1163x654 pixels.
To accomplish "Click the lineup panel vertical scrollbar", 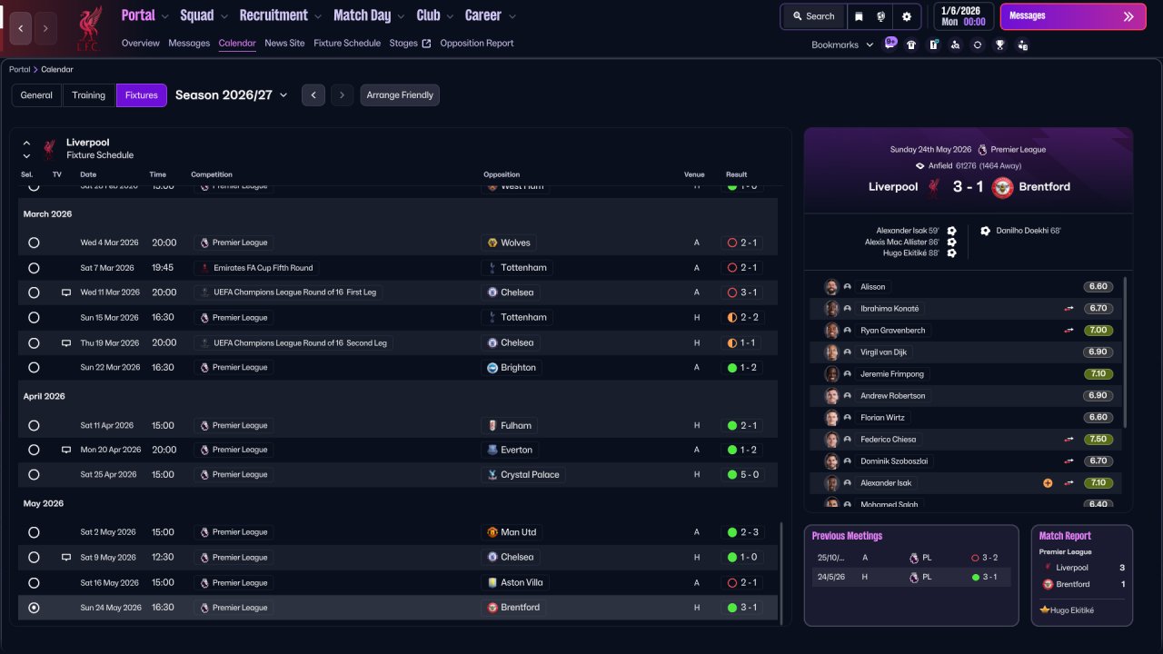I will tap(1125, 352).
